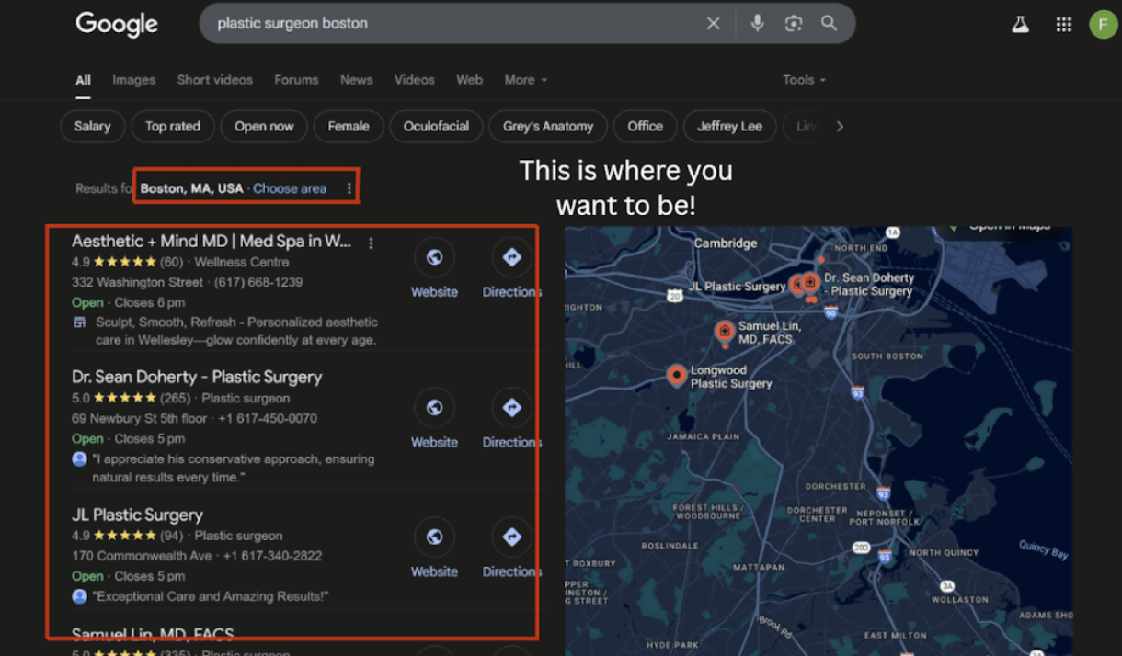
Task: Open three-dot menu beside Aesthetic + Mind MD
Action: point(371,243)
